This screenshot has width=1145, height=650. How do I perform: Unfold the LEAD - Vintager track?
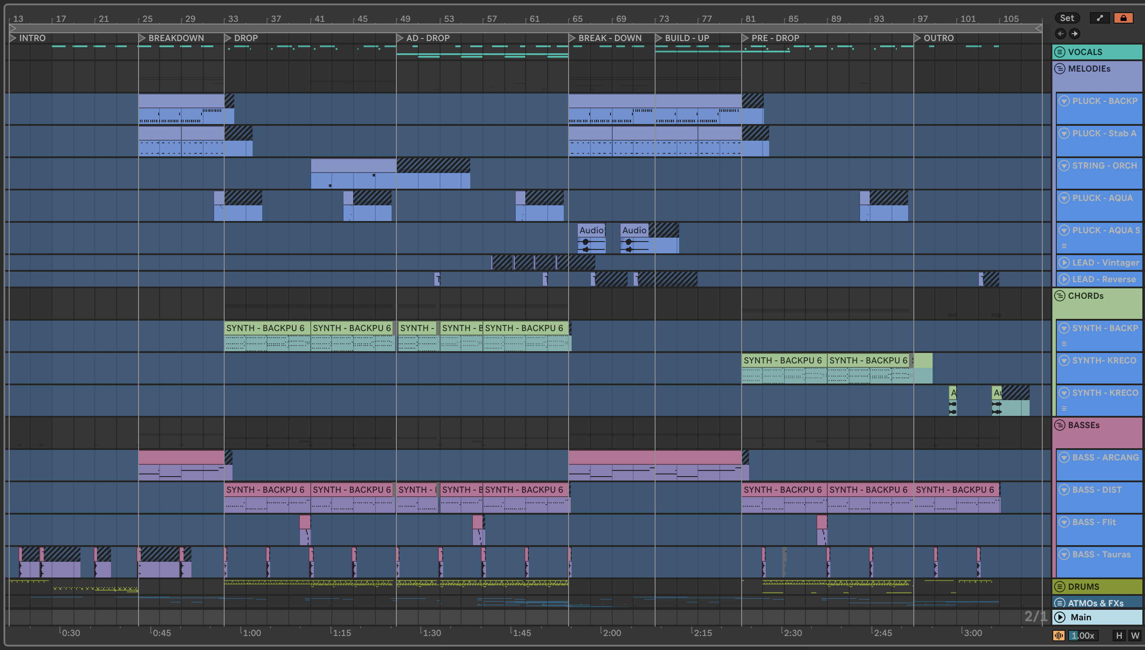[x=1064, y=263]
